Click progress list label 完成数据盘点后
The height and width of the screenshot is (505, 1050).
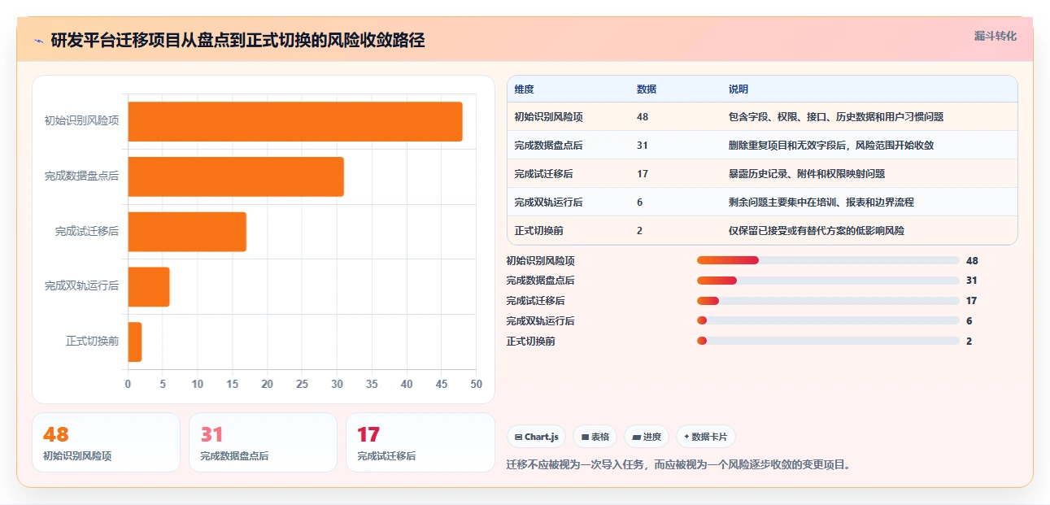click(x=541, y=281)
